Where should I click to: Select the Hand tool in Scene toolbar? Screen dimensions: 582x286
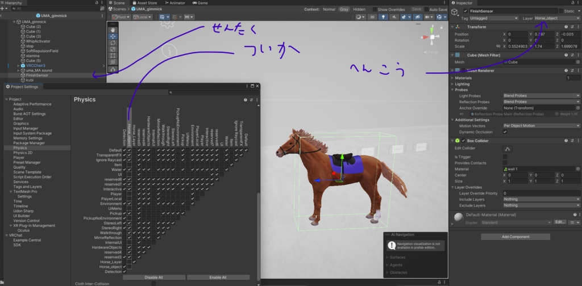pyautogui.click(x=113, y=30)
